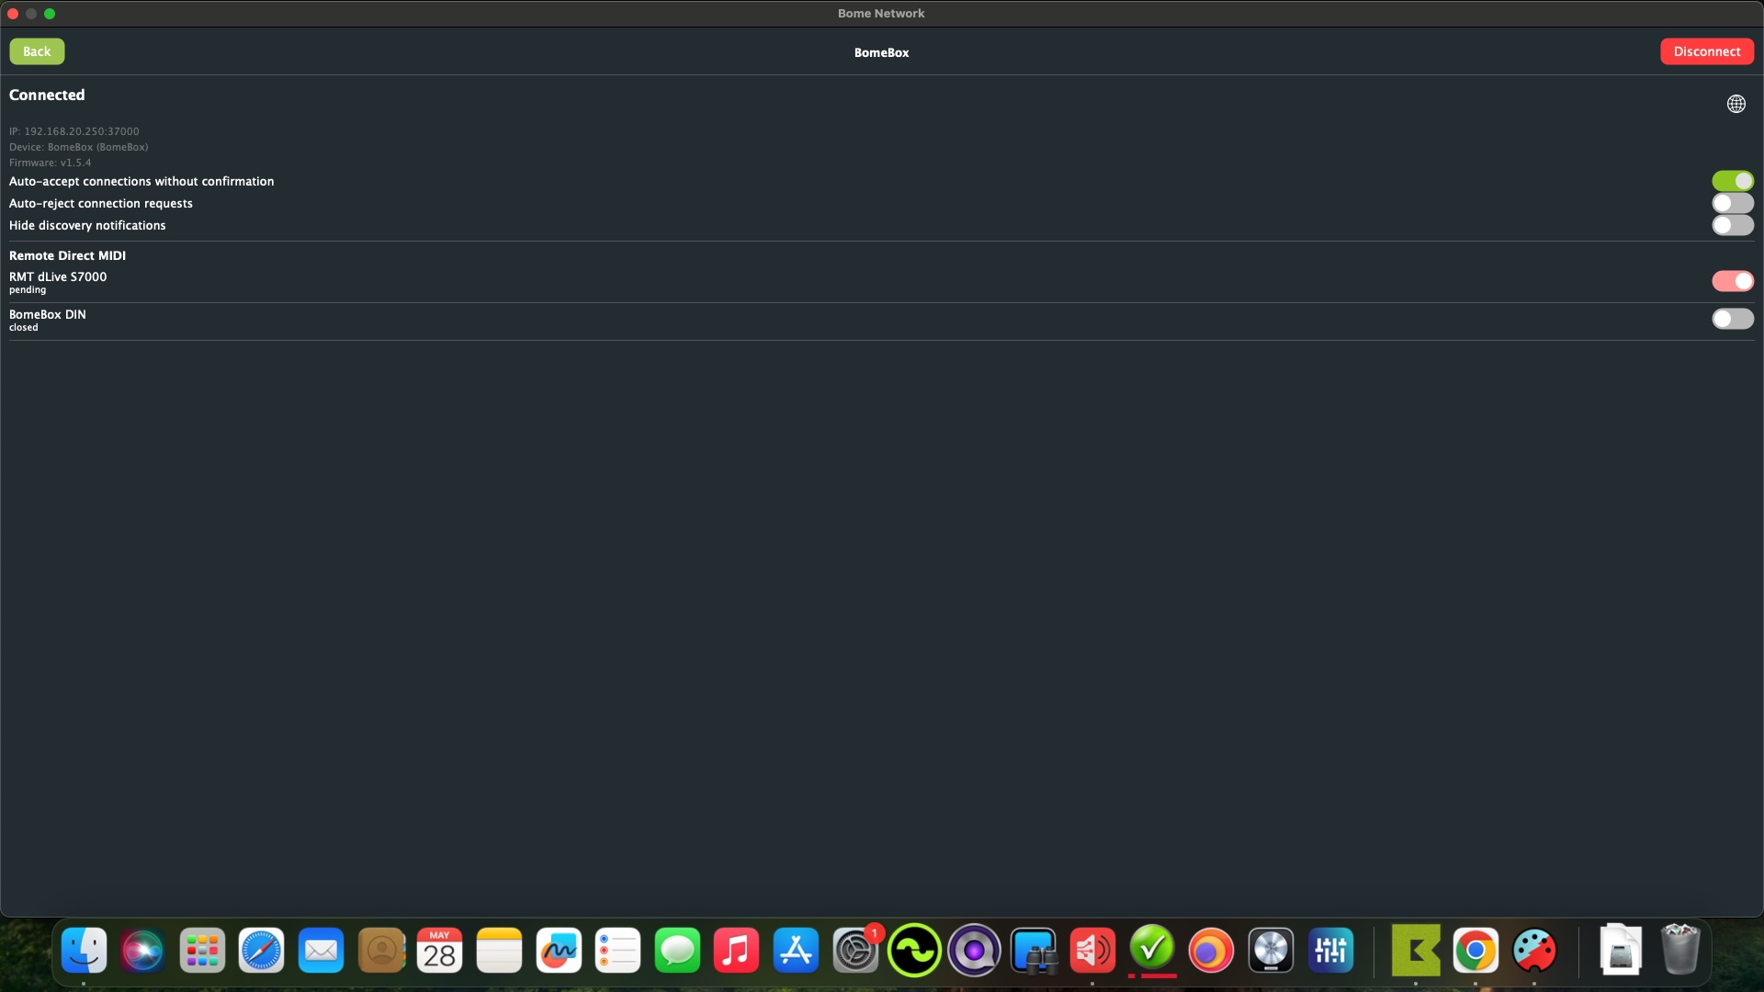Open Siri from the dock
Viewport: 1764px width, 992px height.
[x=142, y=950]
